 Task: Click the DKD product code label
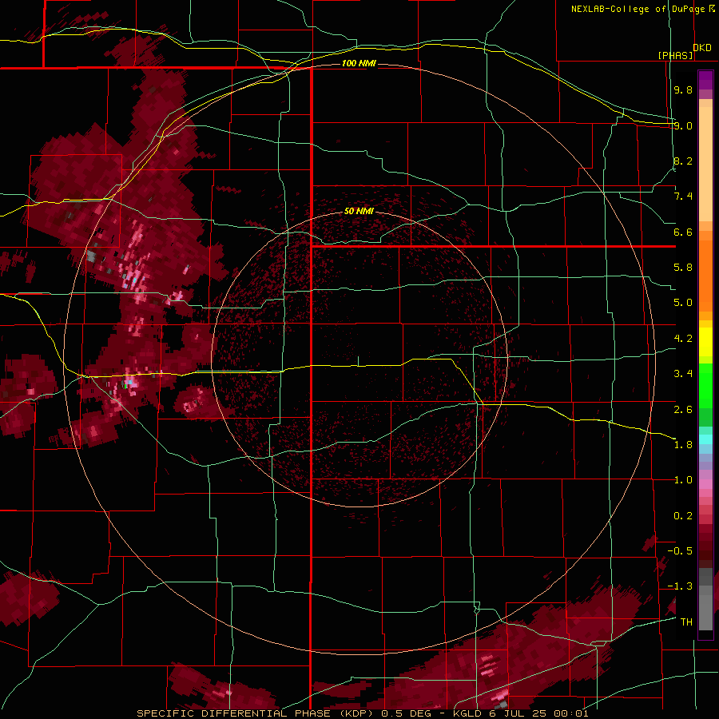click(702, 48)
